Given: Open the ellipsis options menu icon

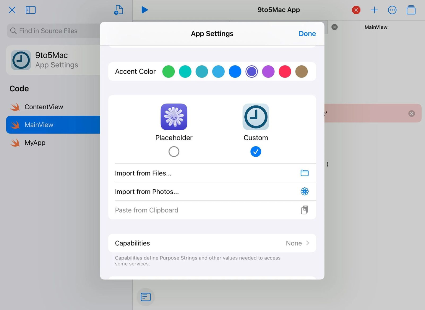Looking at the screenshot, I should point(392,10).
